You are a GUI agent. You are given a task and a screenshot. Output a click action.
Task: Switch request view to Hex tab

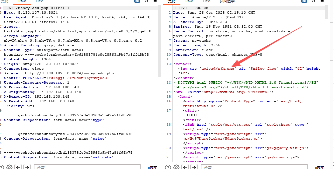tap(39, 1)
